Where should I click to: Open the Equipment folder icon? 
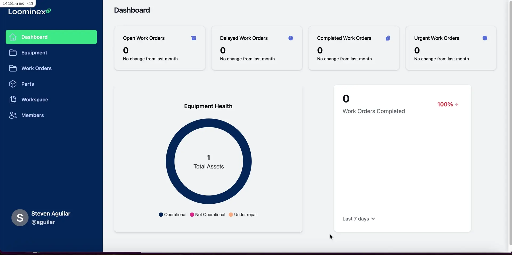tap(13, 52)
